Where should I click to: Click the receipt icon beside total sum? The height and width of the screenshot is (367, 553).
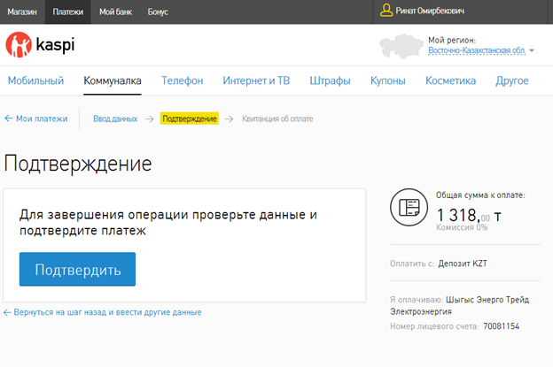coord(409,207)
